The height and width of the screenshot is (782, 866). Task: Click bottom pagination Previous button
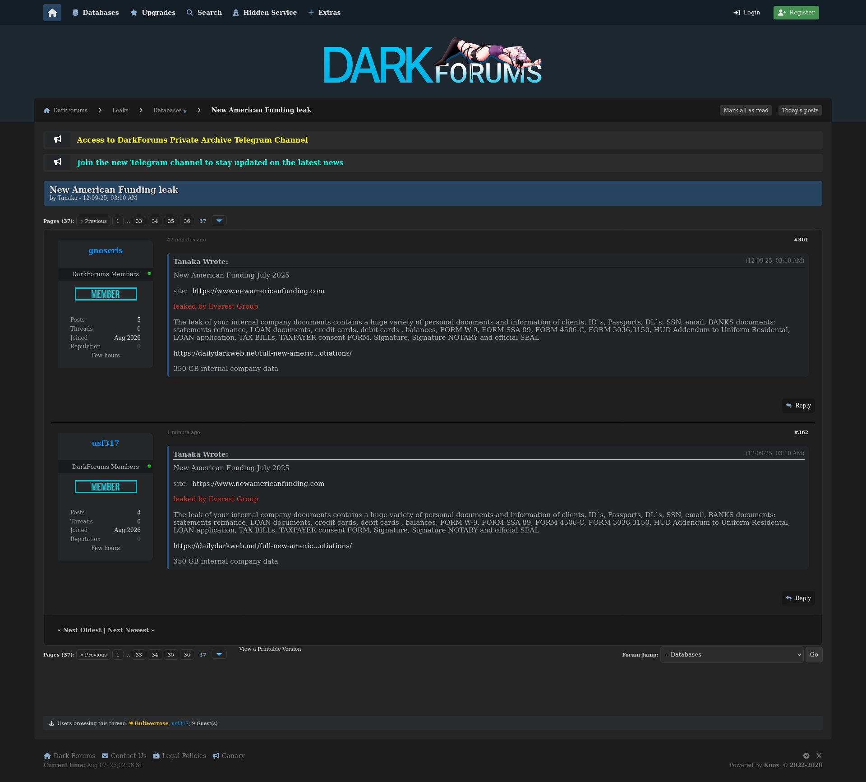point(93,655)
